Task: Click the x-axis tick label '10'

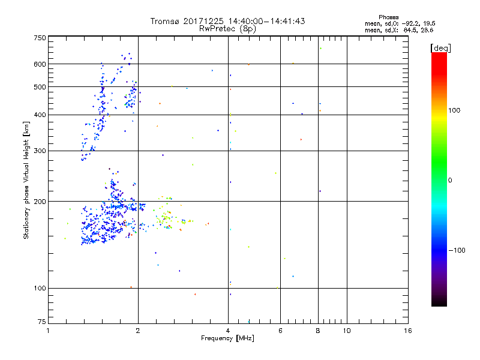Action: tap(347, 331)
